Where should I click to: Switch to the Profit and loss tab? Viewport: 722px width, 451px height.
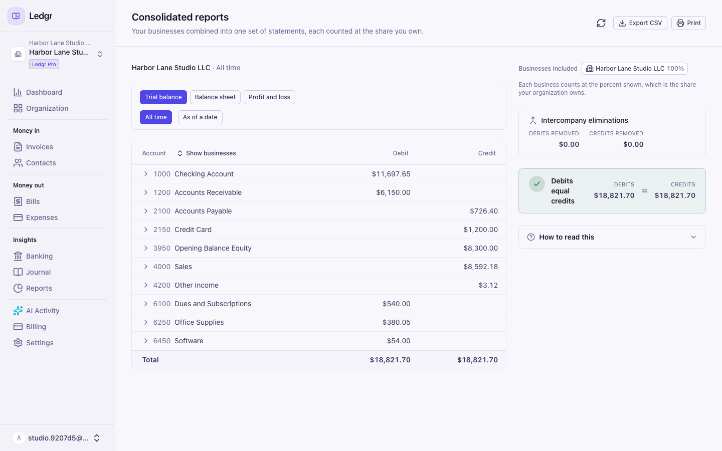click(269, 97)
